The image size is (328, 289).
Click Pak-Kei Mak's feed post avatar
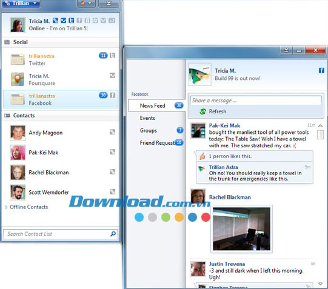198,130
